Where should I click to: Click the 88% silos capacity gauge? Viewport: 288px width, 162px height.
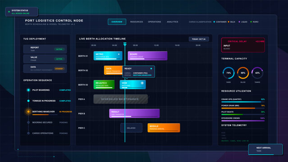[x=243, y=73]
